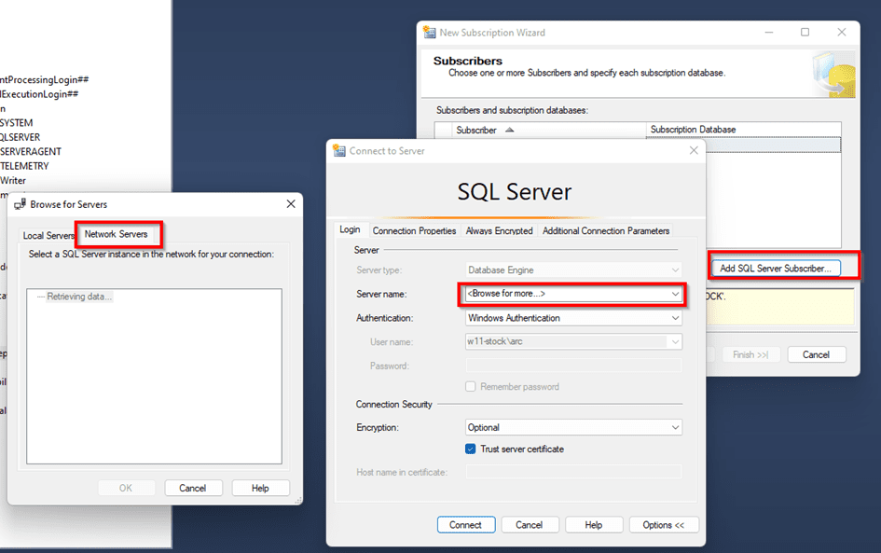This screenshot has height=553, width=881.
Task: Select the 'Retrieving data...' tree entry
Action: [x=78, y=297]
